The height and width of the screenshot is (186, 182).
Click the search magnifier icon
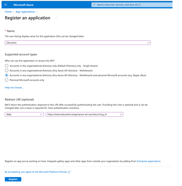tap(94, 5)
